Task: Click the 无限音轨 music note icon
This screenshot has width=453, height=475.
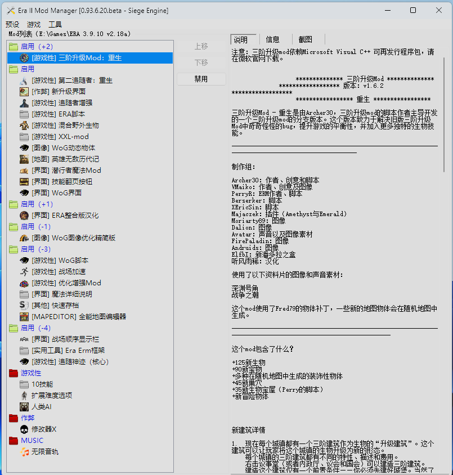Action: (x=24, y=452)
